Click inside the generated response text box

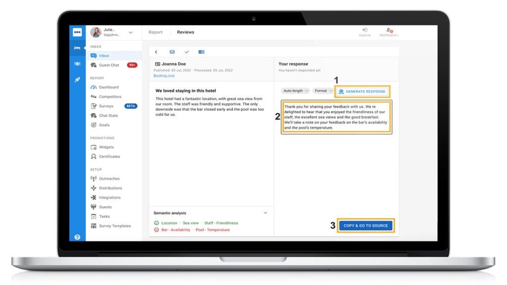[x=336, y=117]
